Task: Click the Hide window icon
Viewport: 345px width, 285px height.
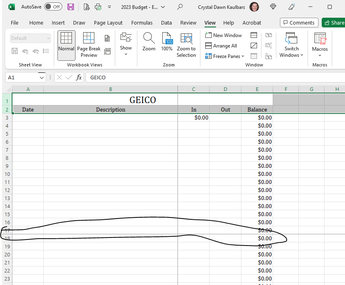Action: (x=254, y=45)
